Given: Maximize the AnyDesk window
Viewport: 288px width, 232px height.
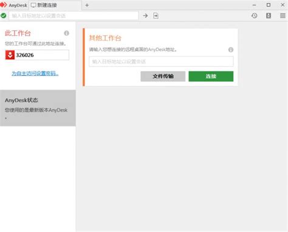Looking at the screenshot, I should 269,5.
